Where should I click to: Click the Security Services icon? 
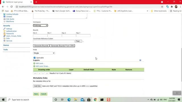click(5, 41)
